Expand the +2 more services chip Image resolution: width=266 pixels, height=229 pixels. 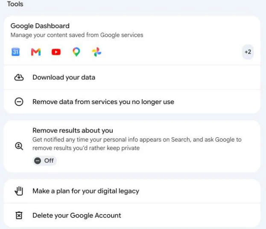tap(248, 52)
